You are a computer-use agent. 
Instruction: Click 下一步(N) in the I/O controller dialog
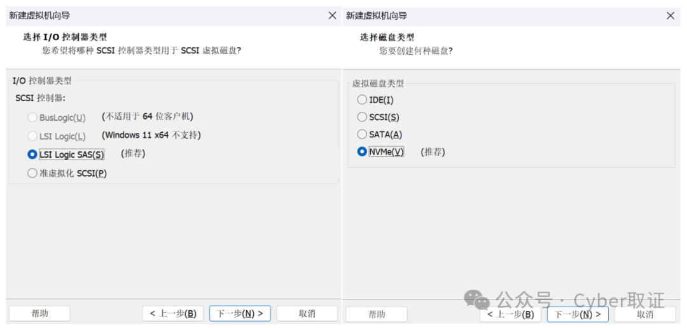(x=240, y=313)
